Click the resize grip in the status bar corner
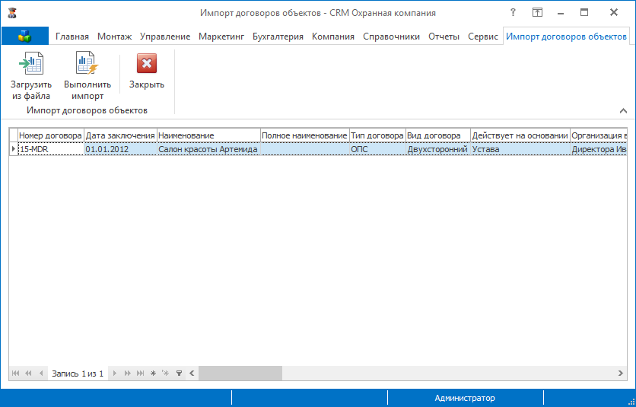The height and width of the screenshot is (407, 636). (631, 402)
